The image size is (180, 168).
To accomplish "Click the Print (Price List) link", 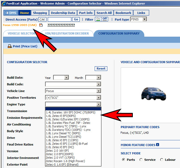I will click(x=25, y=46).
